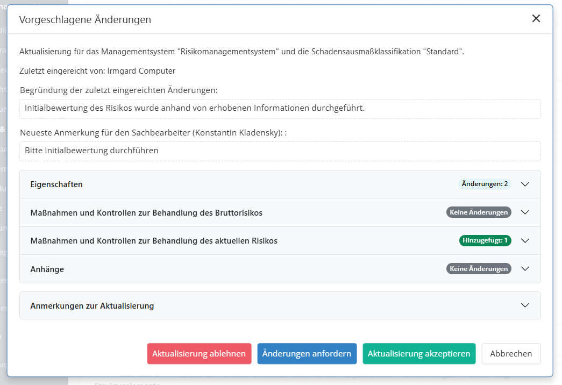562x385 pixels.
Task: Select the aktuellen Risikos Maßnahmen title
Action: (154, 241)
